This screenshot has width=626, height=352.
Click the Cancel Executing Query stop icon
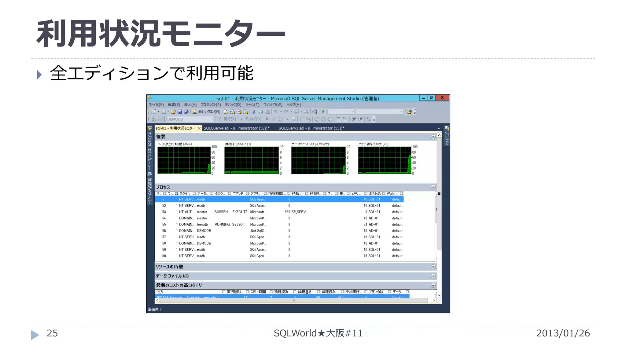(267, 119)
